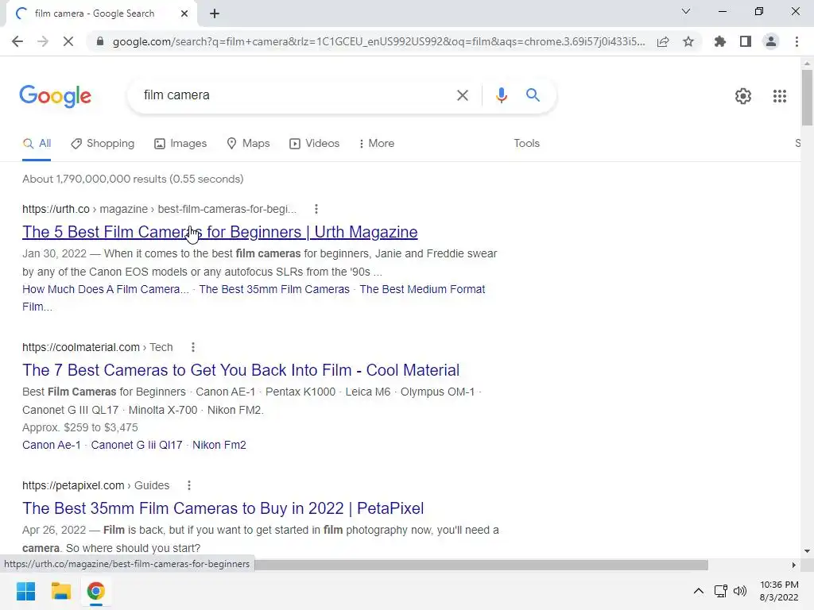The image size is (814, 610).
Task: Switch to the Images tab
Action: tap(180, 144)
